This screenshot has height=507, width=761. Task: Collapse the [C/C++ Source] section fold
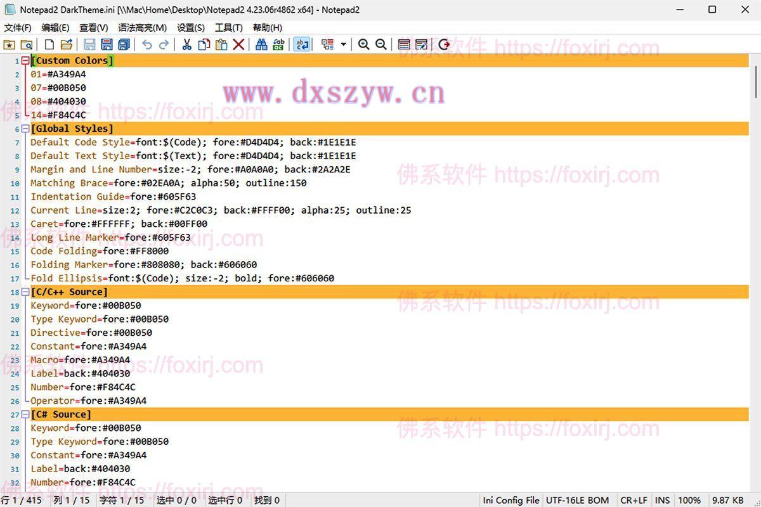25,292
